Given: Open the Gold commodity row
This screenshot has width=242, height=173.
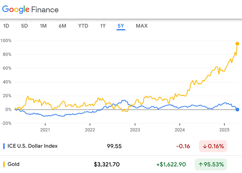Looking at the screenshot, I should coord(121,164).
